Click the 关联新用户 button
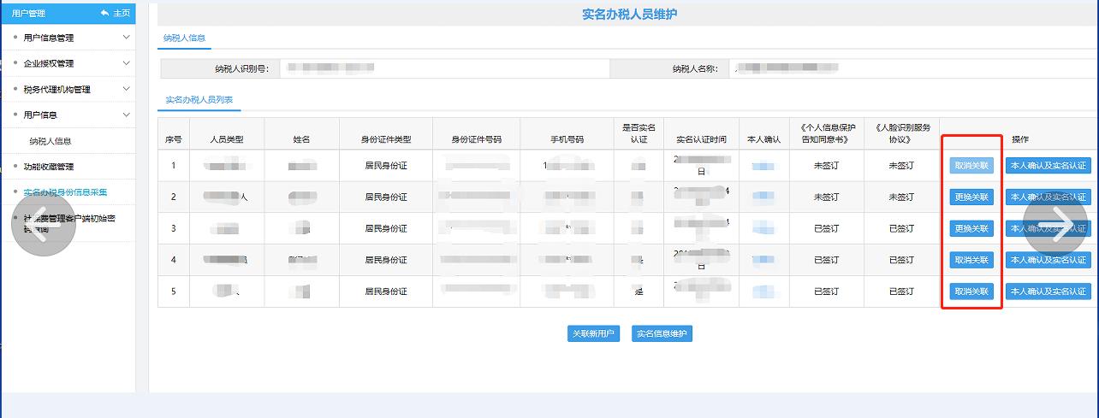The height and width of the screenshot is (418, 1099). [594, 334]
